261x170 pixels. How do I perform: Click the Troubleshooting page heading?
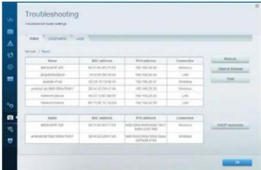52,14
